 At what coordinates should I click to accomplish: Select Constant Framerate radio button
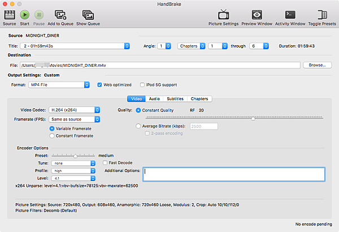[x=52, y=136]
